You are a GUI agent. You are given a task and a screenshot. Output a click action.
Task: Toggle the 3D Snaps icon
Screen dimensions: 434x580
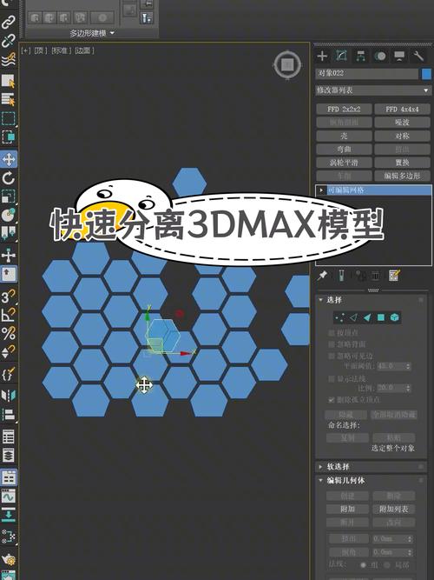8,297
